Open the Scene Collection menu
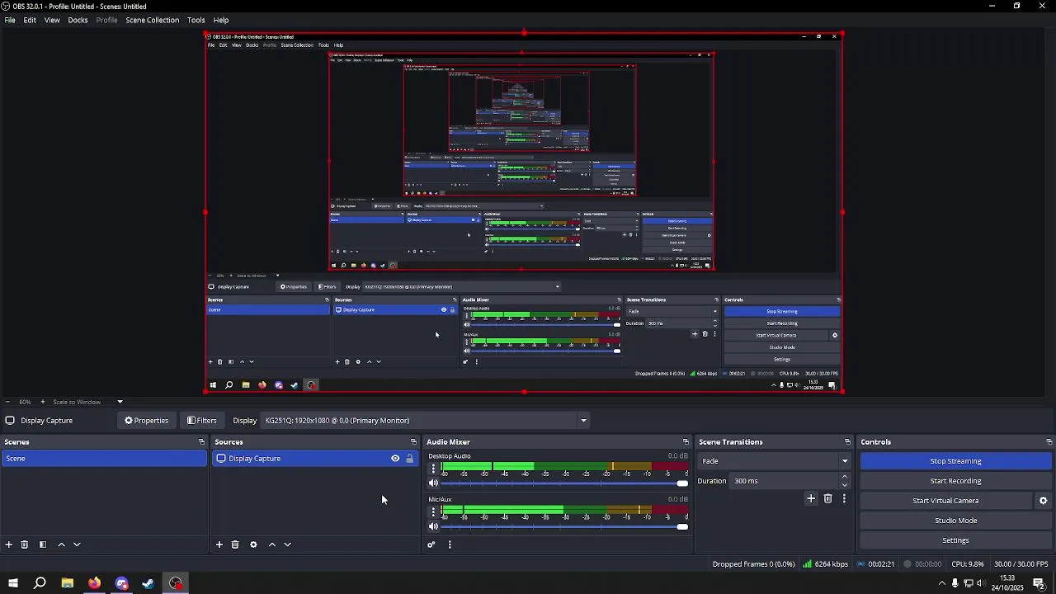1056x594 pixels. tap(152, 20)
